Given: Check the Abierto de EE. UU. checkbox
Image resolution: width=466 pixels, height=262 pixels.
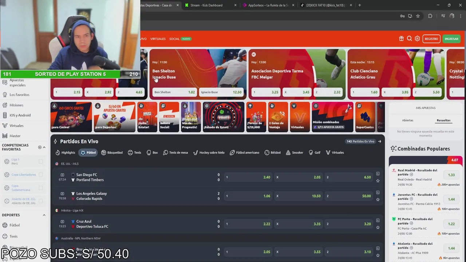Looking at the screenshot, I should [x=41, y=201].
